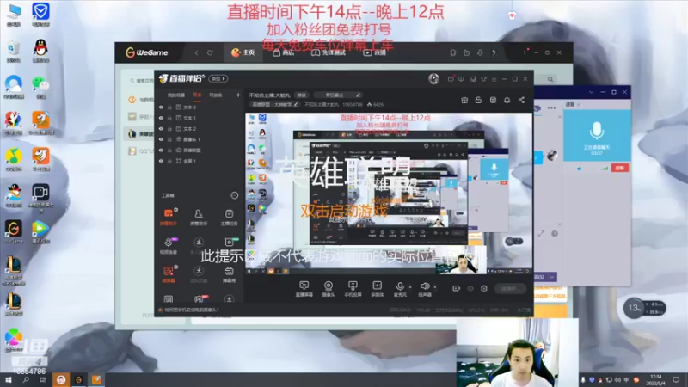Expand the microphone device arrow
Screen dimensions: 688x387
tap(410, 287)
